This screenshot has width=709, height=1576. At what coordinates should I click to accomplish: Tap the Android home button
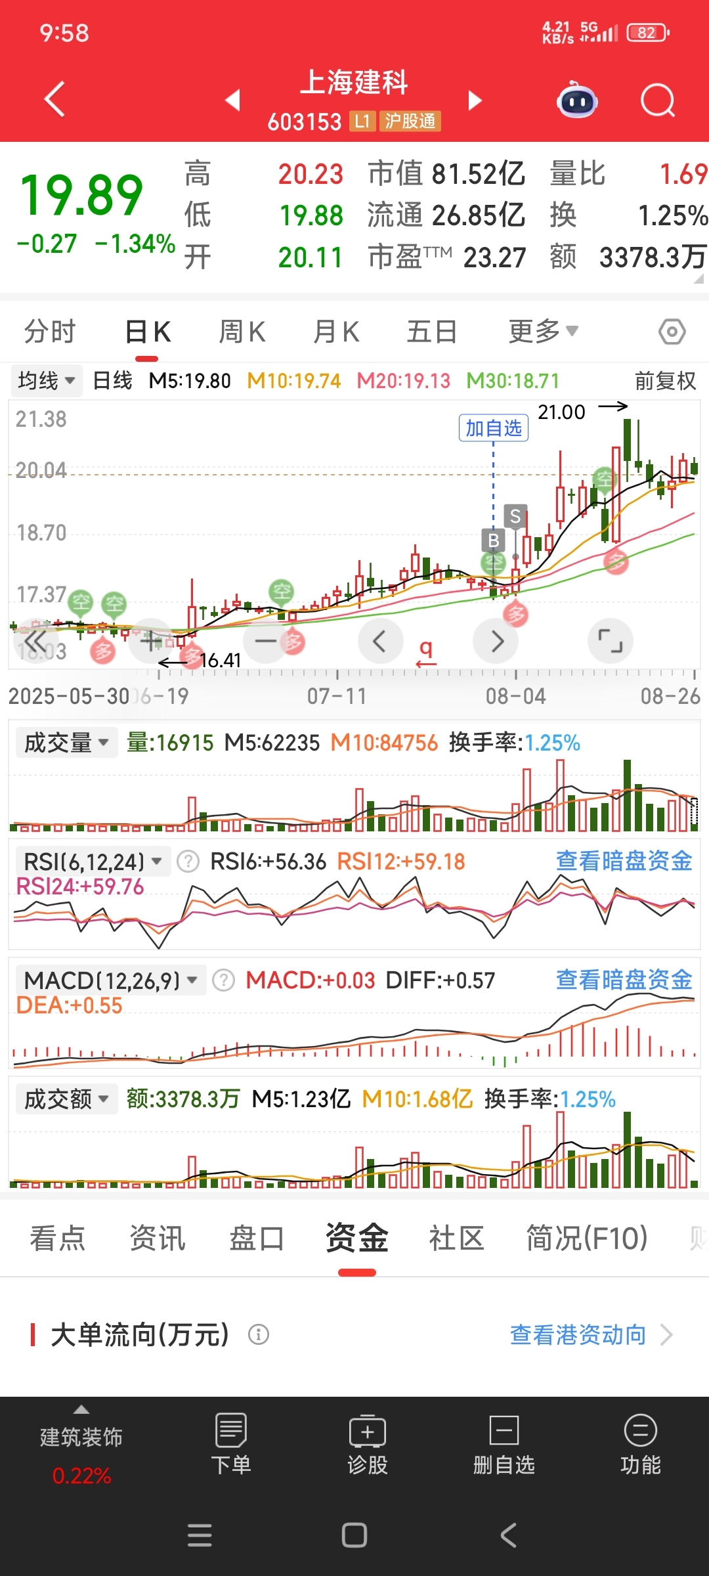tap(354, 1535)
